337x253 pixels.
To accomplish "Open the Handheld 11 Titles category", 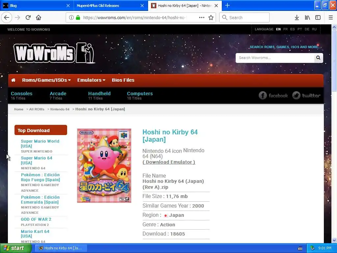I will point(99,96).
